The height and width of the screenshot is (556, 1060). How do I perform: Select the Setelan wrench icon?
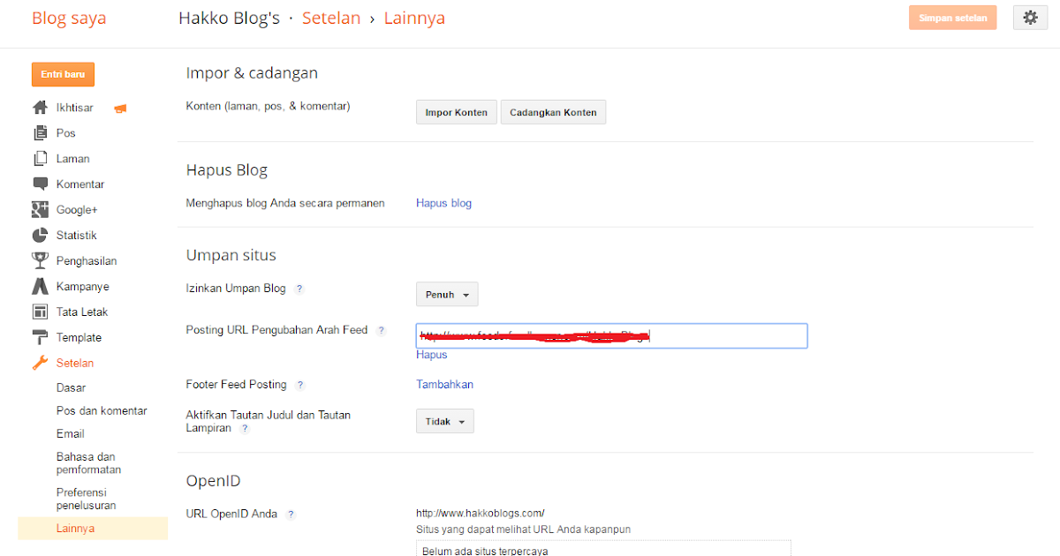[41, 363]
